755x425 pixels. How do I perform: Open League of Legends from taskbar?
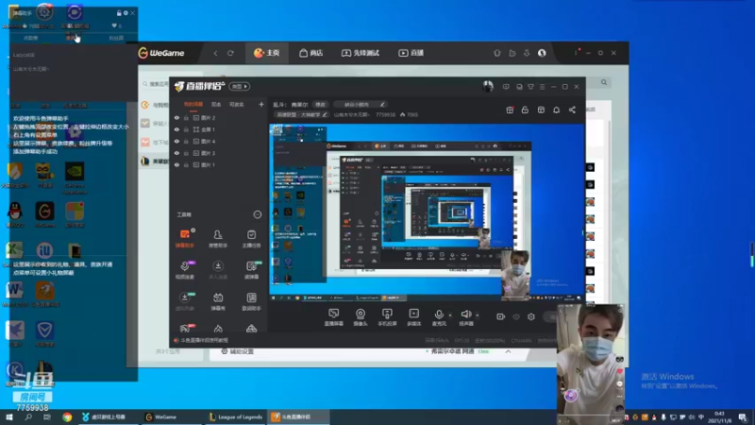click(236, 416)
